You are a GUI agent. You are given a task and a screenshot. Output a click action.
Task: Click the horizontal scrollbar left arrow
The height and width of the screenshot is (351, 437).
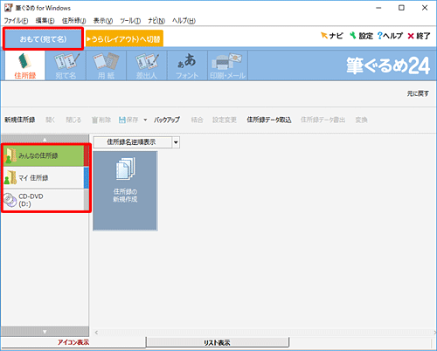point(96,332)
